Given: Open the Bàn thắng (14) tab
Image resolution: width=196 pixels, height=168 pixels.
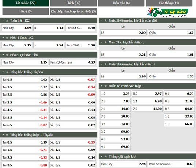Looking at the screenshot, I should pos(169,3).
